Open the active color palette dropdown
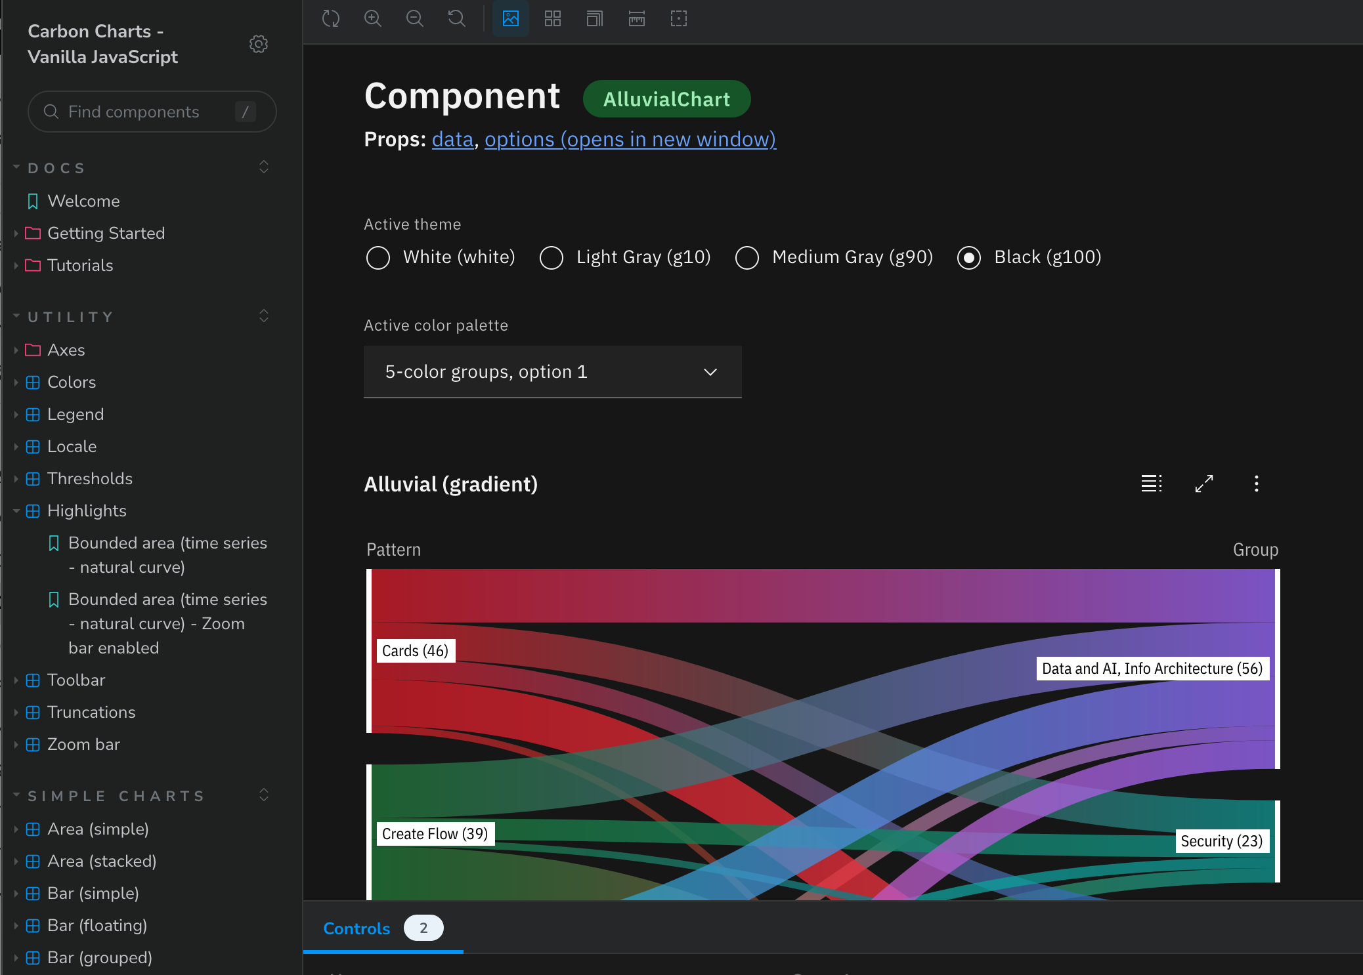This screenshot has width=1363, height=975. (x=553, y=372)
